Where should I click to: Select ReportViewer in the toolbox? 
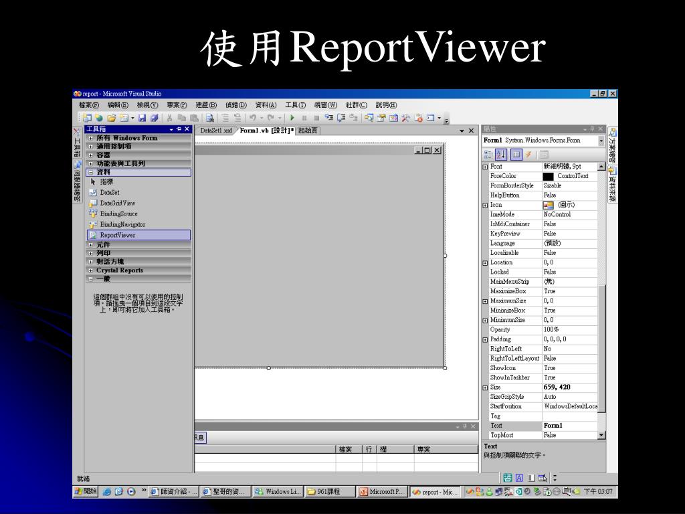pos(138,235)
